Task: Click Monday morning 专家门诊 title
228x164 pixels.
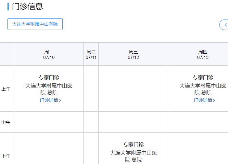Action: (x=49, y=77)
